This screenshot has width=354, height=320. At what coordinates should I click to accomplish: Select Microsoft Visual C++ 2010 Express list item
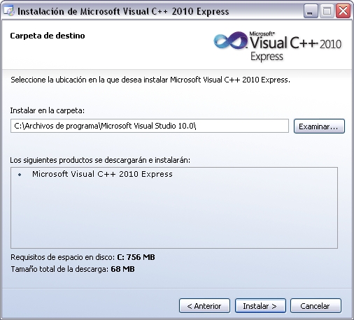(x=102, y=174)
